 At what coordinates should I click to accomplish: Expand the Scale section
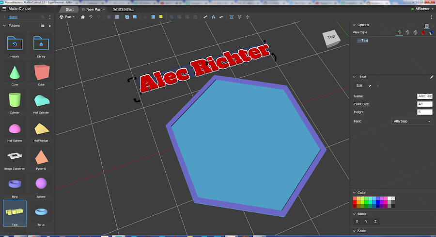pyautogui.click(x=354, y=231)
